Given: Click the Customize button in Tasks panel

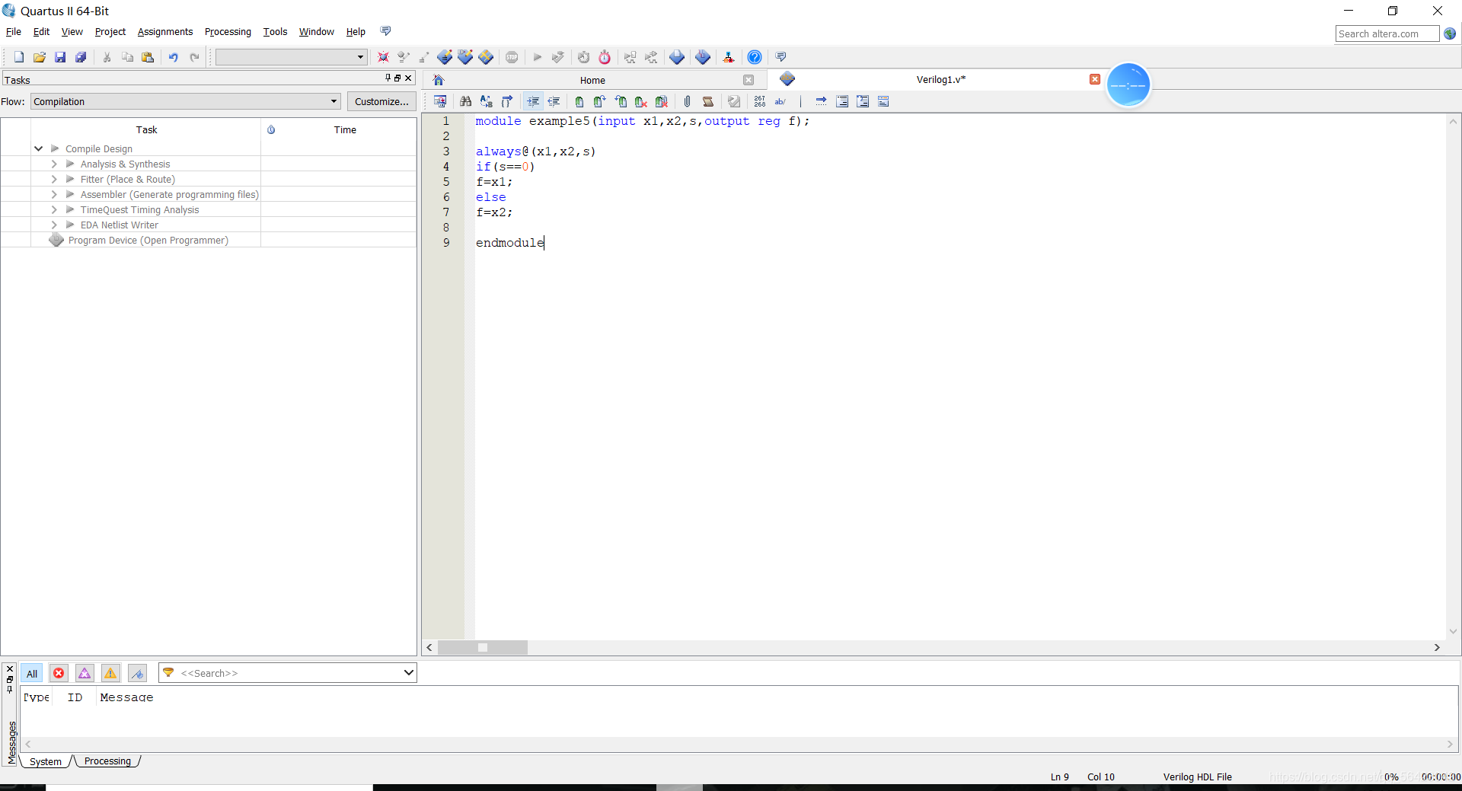Looking at the screenshot, I should point(381,101).
